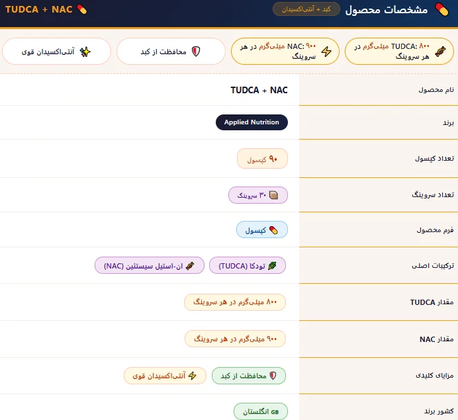Click the ان-استیل سیستئین (NAC) ingredient tag

pos(150,265)
